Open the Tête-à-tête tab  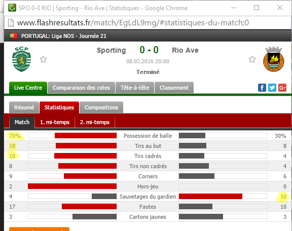coord(135,88)
